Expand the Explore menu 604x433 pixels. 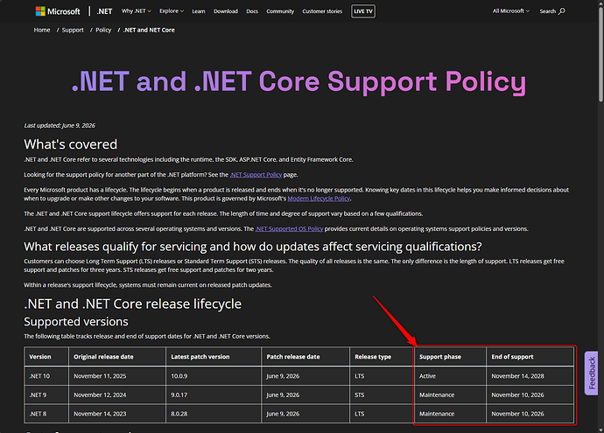pyautogui.click(x=172, y=11)
